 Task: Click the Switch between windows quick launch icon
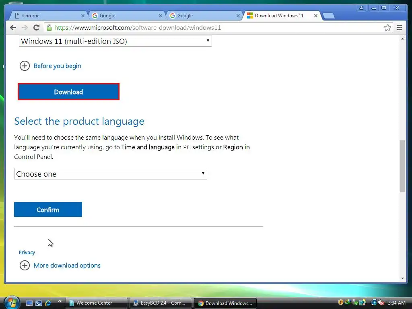coord(39,303)
